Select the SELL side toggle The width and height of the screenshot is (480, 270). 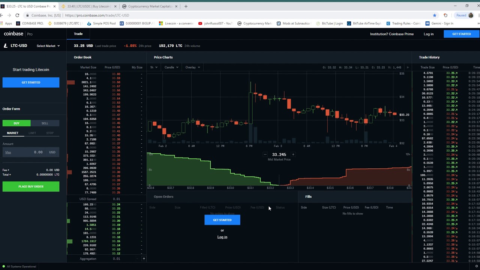point(45,123)
